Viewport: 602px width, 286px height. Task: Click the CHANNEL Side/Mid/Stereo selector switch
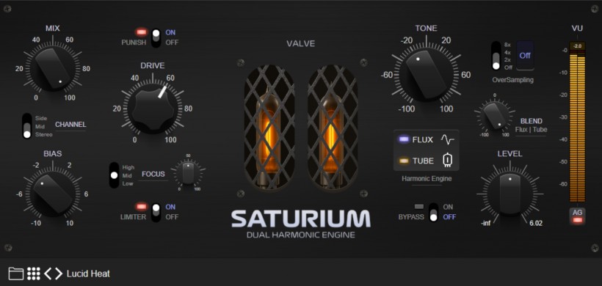pos(27,126)
